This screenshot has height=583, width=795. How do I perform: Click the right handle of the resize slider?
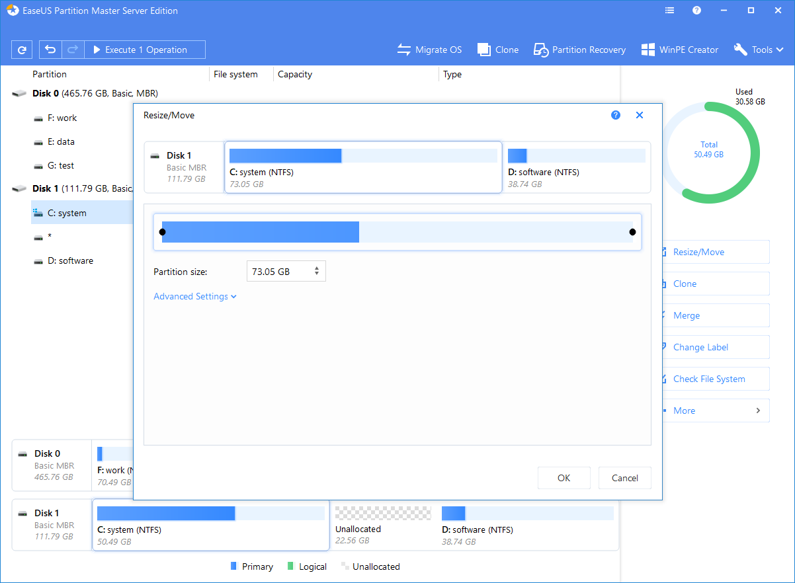(632, 231)
